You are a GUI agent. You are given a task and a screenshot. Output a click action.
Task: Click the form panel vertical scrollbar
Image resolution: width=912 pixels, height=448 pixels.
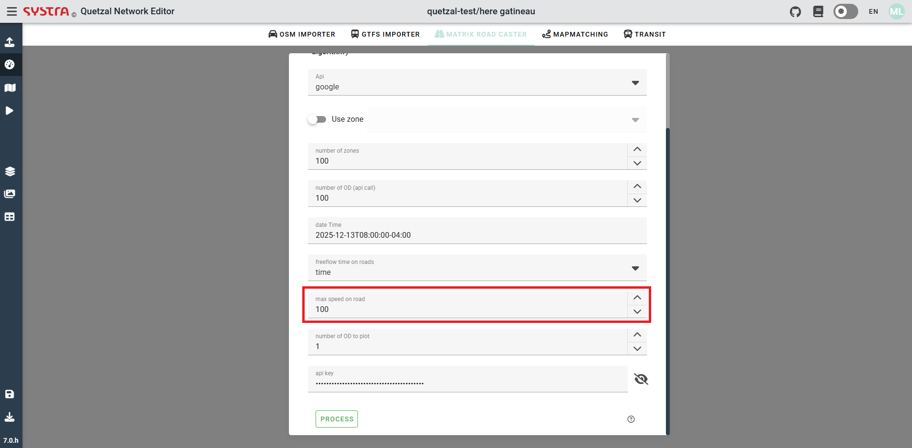tap(668, 281)
